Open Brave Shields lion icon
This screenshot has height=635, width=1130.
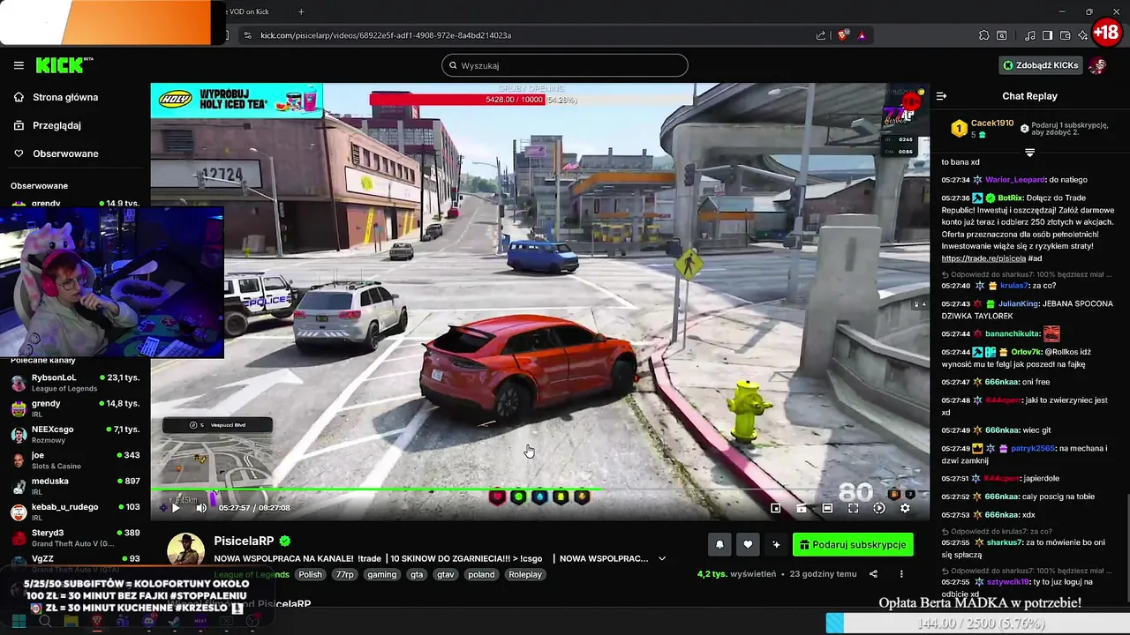[842, 35]
